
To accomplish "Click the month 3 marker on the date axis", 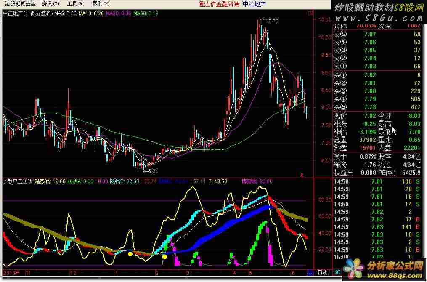I will [188, 273].
